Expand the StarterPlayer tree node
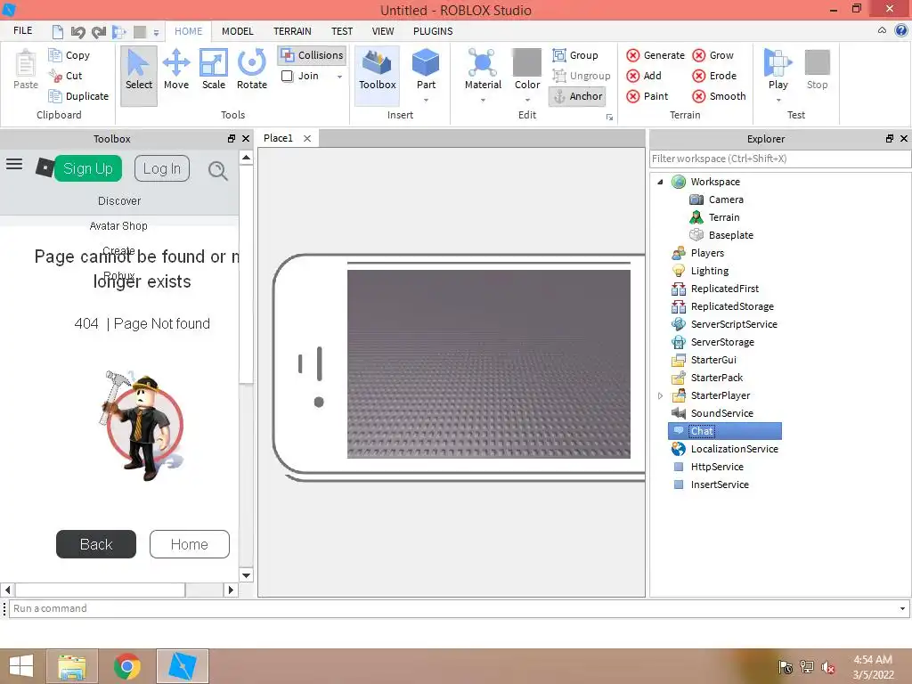 [660, 396]
